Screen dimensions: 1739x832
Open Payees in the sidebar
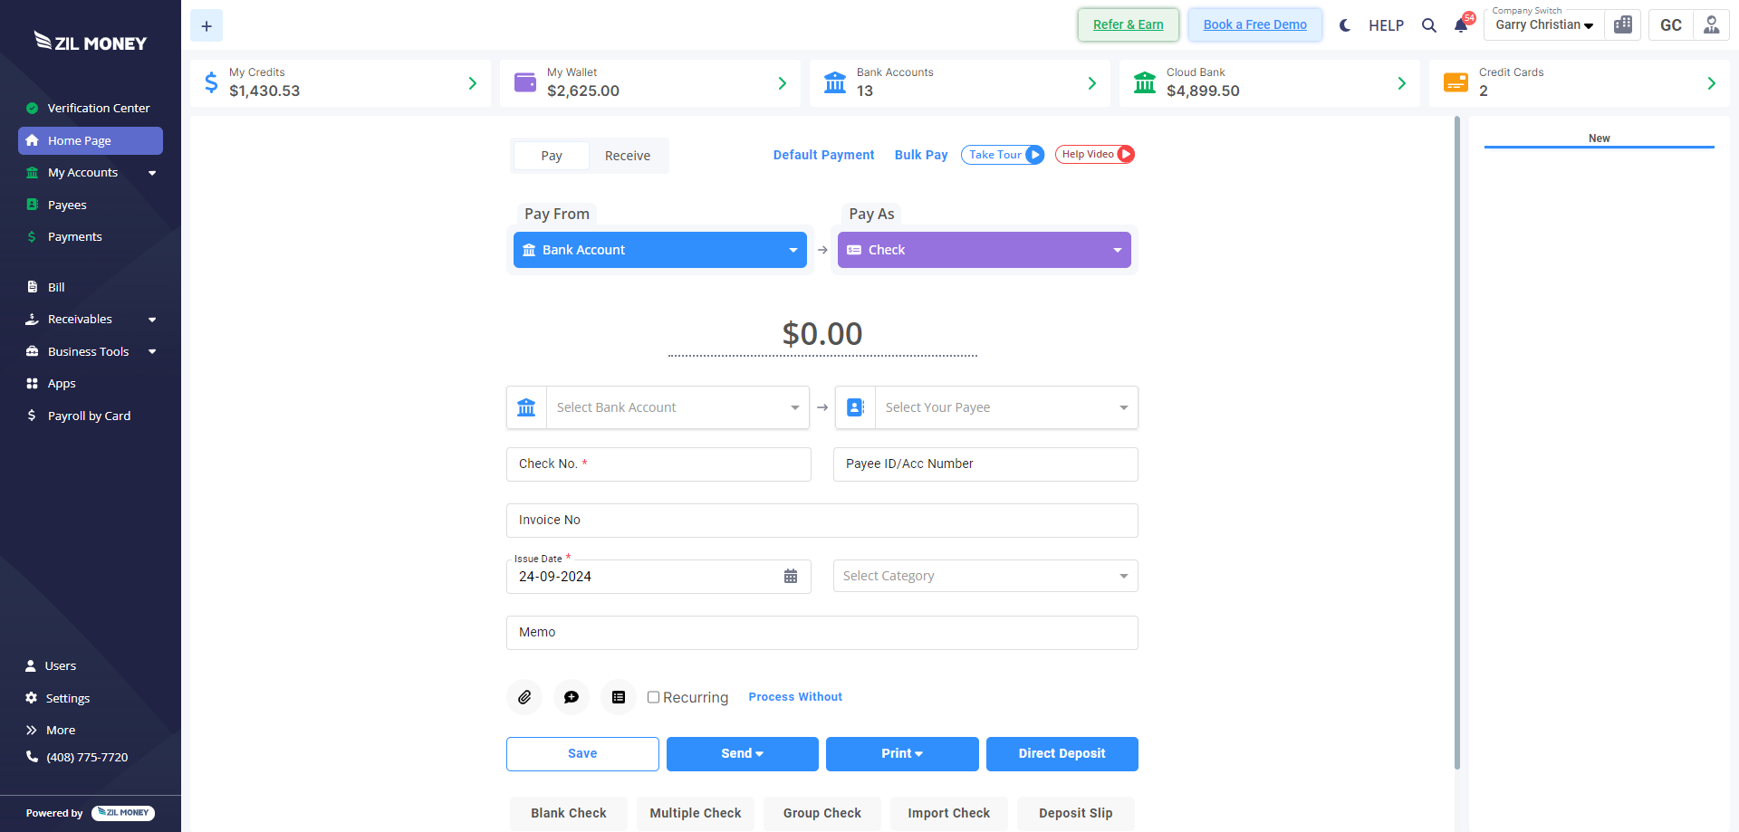pos(67,205)
